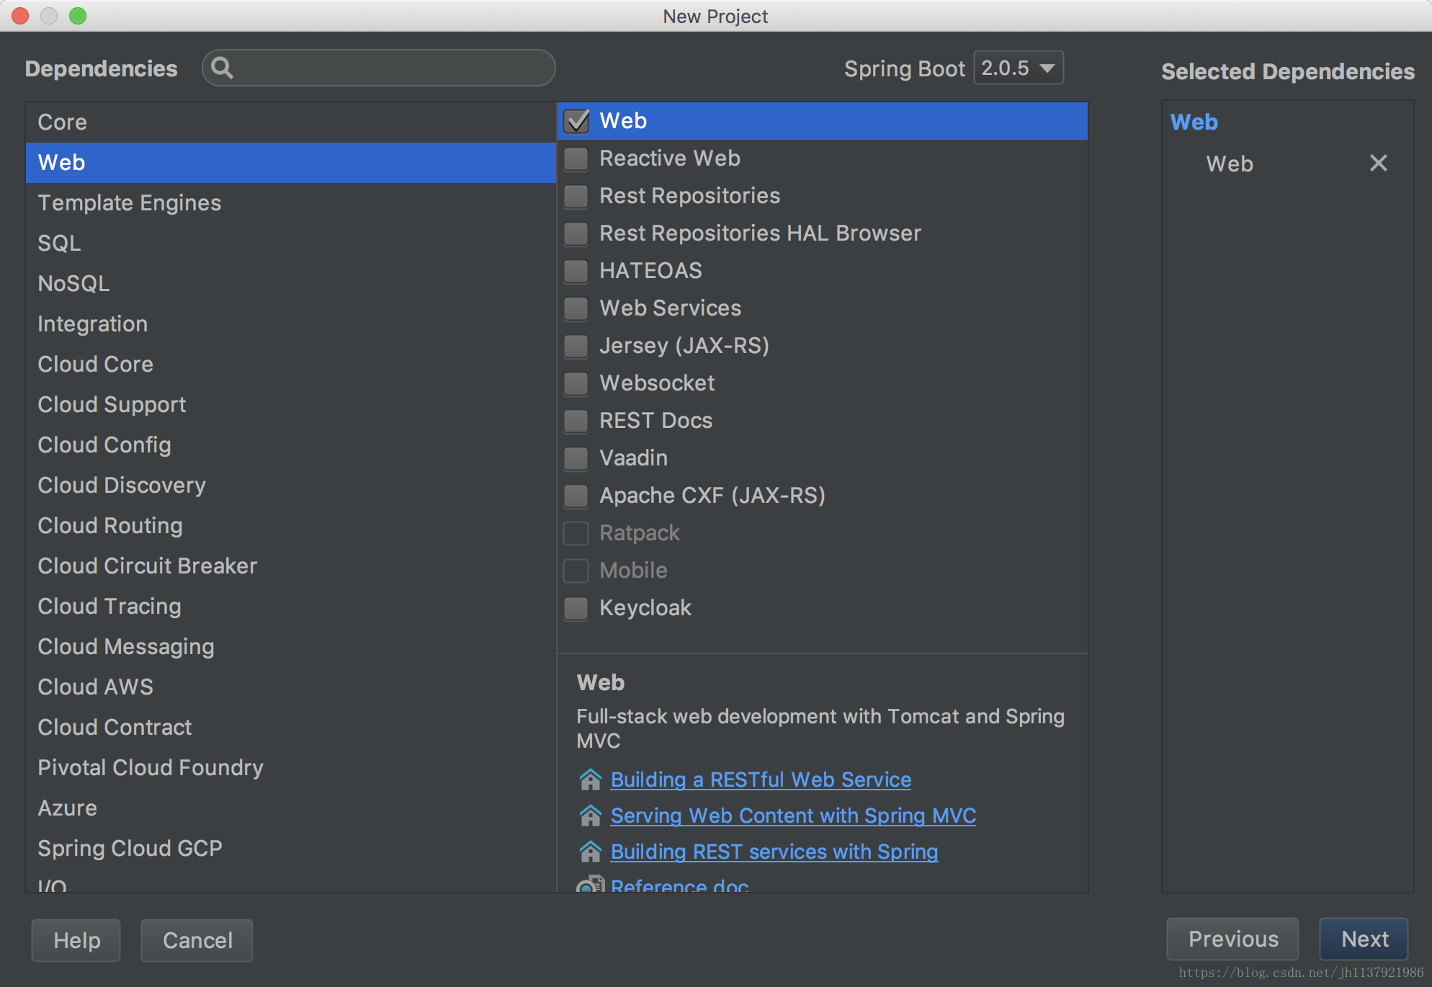
Task: Check the Vaadin checkbox
Action: click(x=576, y=458)
